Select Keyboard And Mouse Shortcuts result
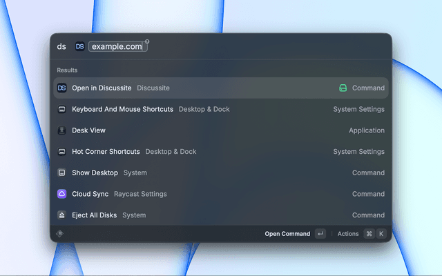The image size is (442, 276). coord(221,109)
